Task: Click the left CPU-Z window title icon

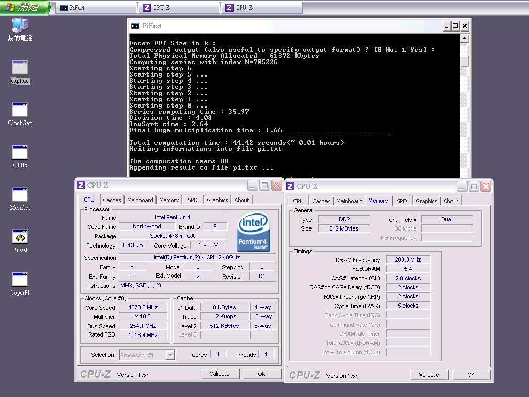Action: 81,185
